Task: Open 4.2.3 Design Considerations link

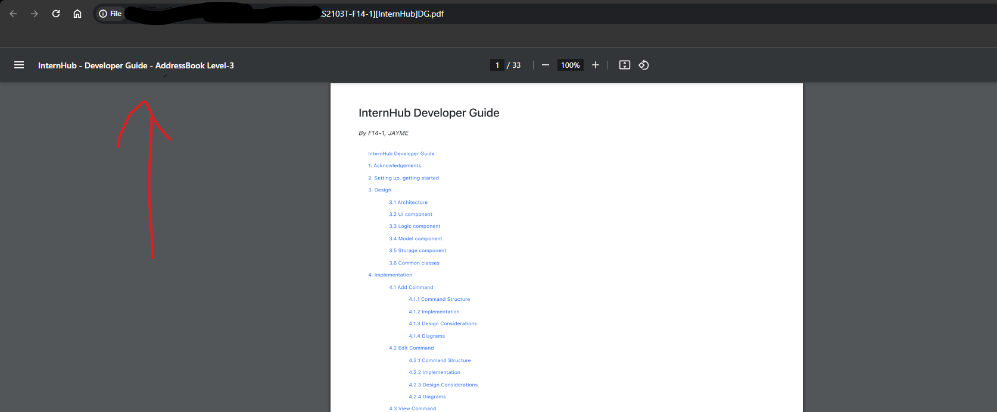Action: click(443, 385)
